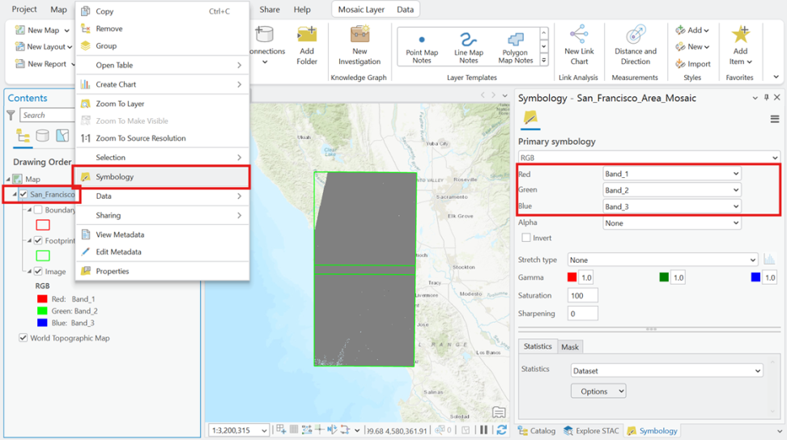Click Symbology in context menu
This screenshot has width=787, height=440.
tap(162, 177)
